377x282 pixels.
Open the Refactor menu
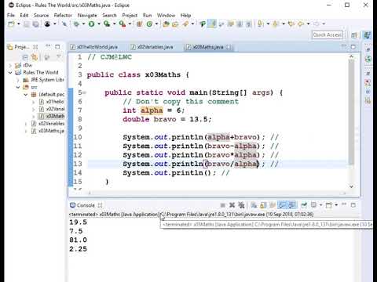[63, 16]
